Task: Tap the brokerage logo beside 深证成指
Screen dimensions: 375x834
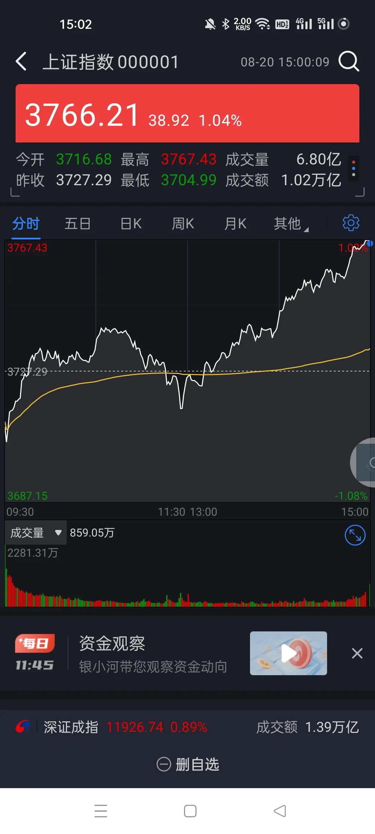Action: tap(23, 727)
